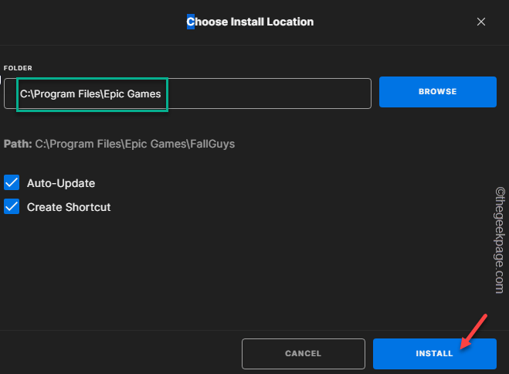This screenshot has width=509, height=374.
Task: Click the install folder path field
Action: (193, 93)
